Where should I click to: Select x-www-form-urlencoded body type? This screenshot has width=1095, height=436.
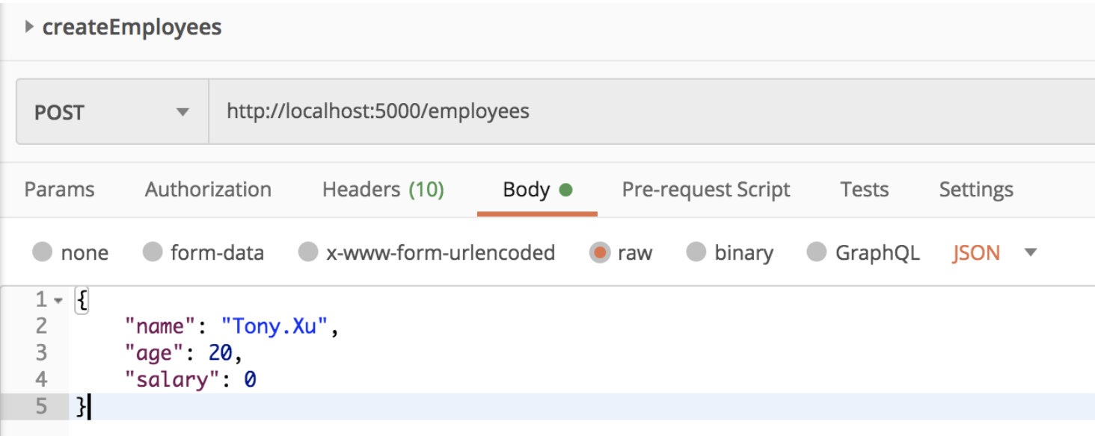point(308,253)
